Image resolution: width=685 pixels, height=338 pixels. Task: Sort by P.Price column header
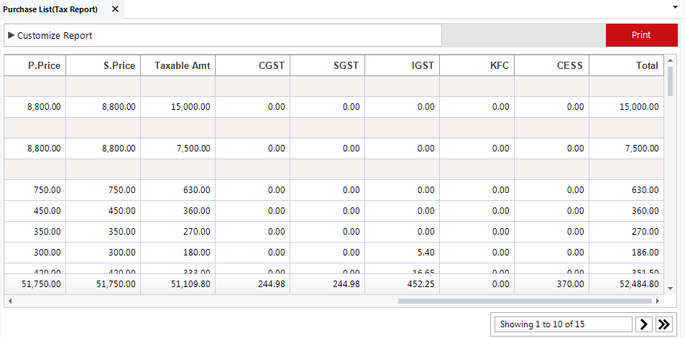(35, 65)
